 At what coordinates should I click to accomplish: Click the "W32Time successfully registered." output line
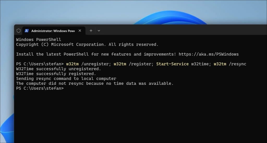(x=56, y=74)
